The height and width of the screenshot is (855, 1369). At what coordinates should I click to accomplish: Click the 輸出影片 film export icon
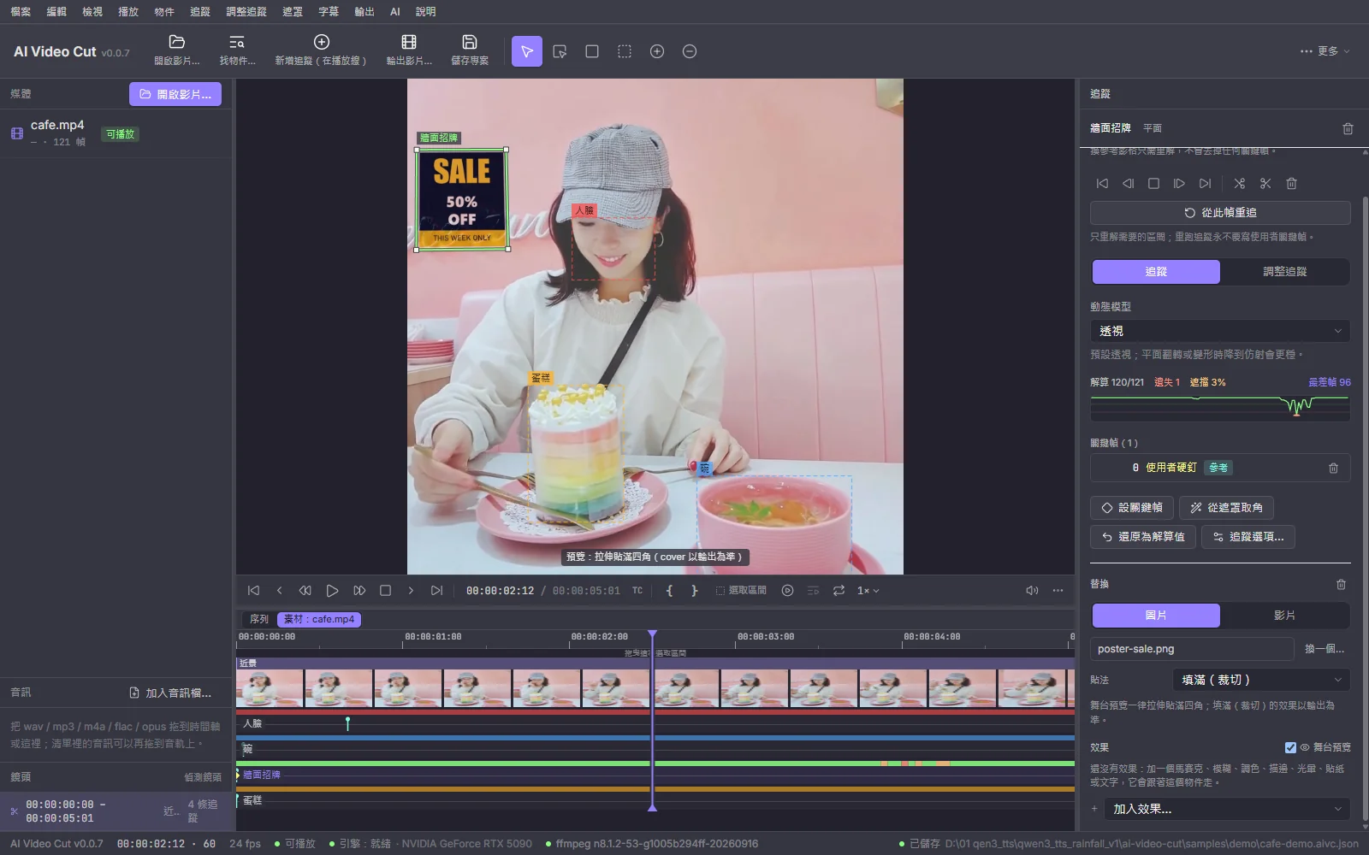tap(409, 42)
